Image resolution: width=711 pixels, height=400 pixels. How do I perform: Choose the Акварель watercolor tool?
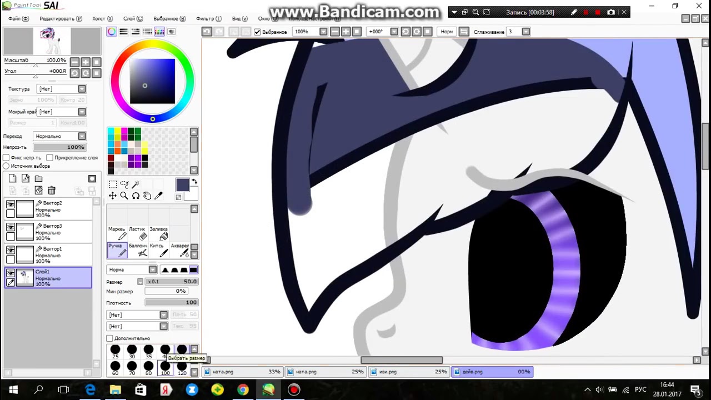[x=180, y=250]
